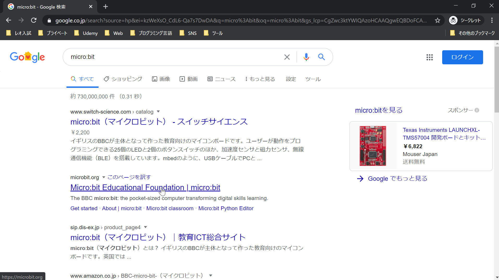
Task: Open About | micro:bit sitelink
Action: click(122, 208)
